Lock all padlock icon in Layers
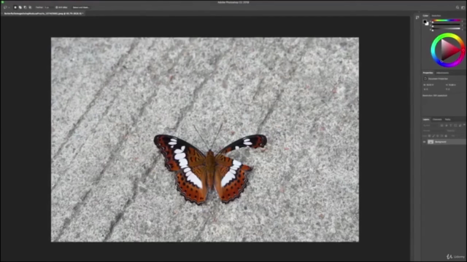 click(446, 136)
